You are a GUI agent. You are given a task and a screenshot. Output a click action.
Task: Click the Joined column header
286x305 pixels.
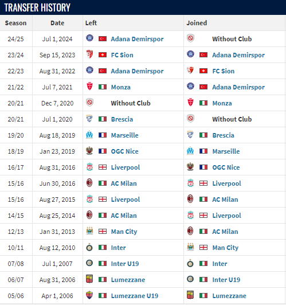click(x=197, y=23)
